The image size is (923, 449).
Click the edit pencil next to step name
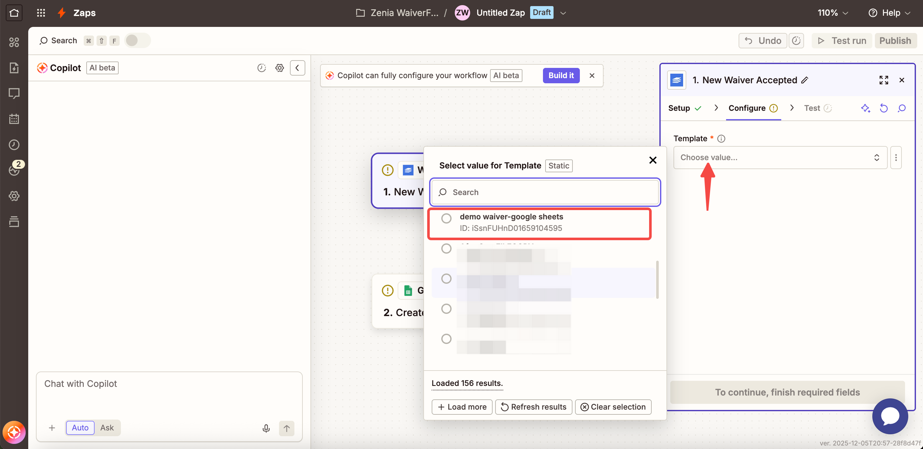pos(805,80)
